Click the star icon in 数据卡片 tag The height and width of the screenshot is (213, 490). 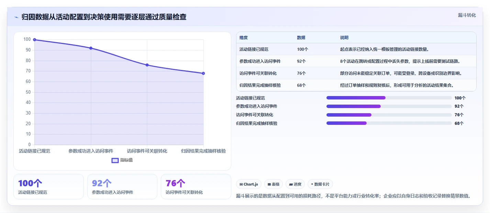pos(312,184)
